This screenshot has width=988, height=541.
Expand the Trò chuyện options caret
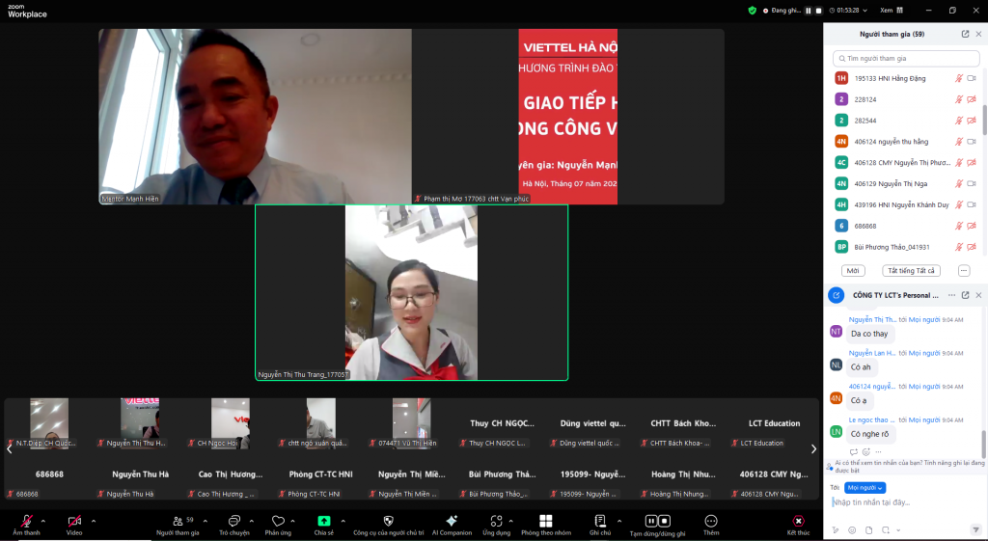(x=252, y=521)
